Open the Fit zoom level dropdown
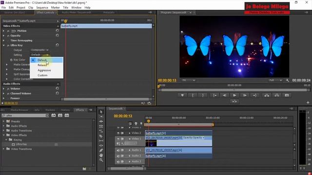The width and height of the screenshot is (312, 175). point(188,80)
